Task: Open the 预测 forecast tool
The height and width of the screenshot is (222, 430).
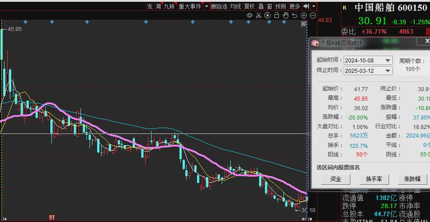Action: tap(281, 6)
